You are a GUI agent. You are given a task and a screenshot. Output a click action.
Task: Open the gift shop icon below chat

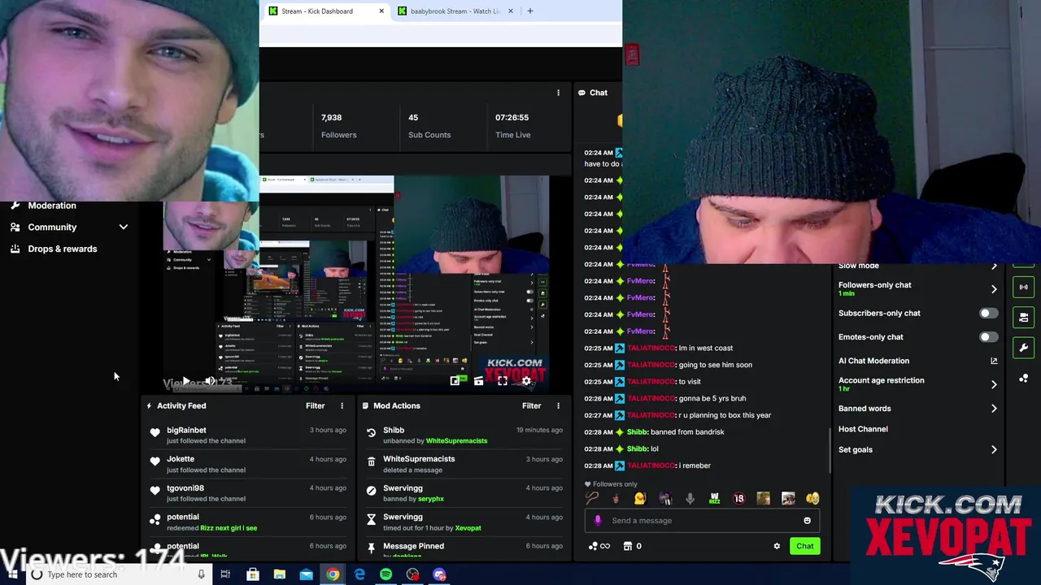[628, 546]
